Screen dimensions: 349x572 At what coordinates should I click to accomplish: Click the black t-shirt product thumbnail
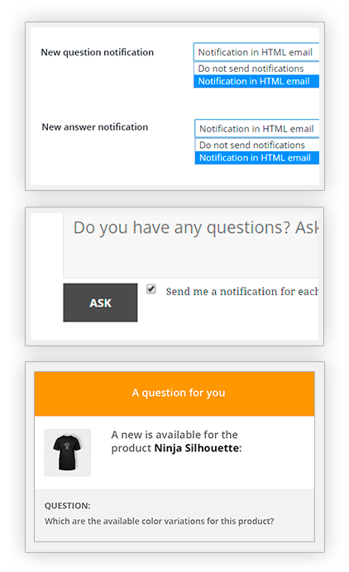[x=68, y=453]
